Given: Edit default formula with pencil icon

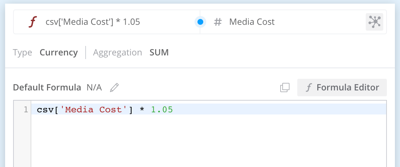Looking at the screenshot, I should 114,88.
